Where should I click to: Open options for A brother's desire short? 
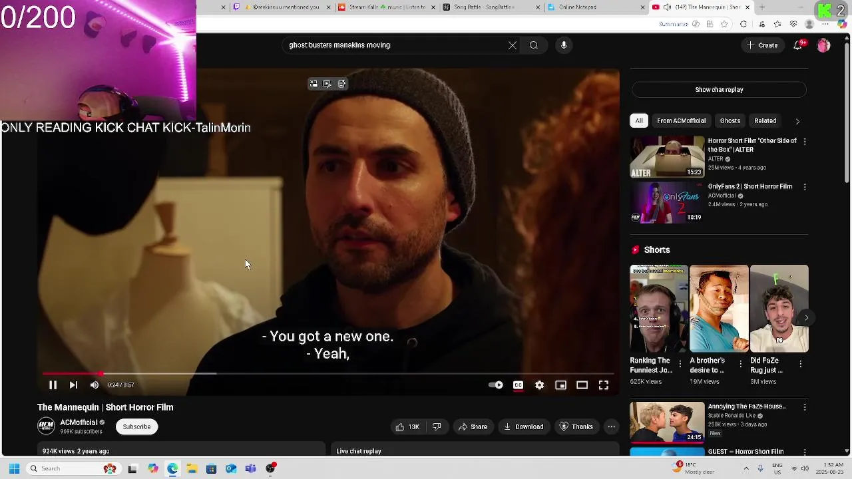click(x=740, y=364)
